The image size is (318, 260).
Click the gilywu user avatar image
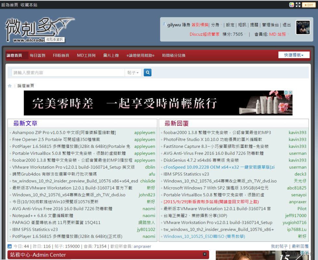point(303,27)
